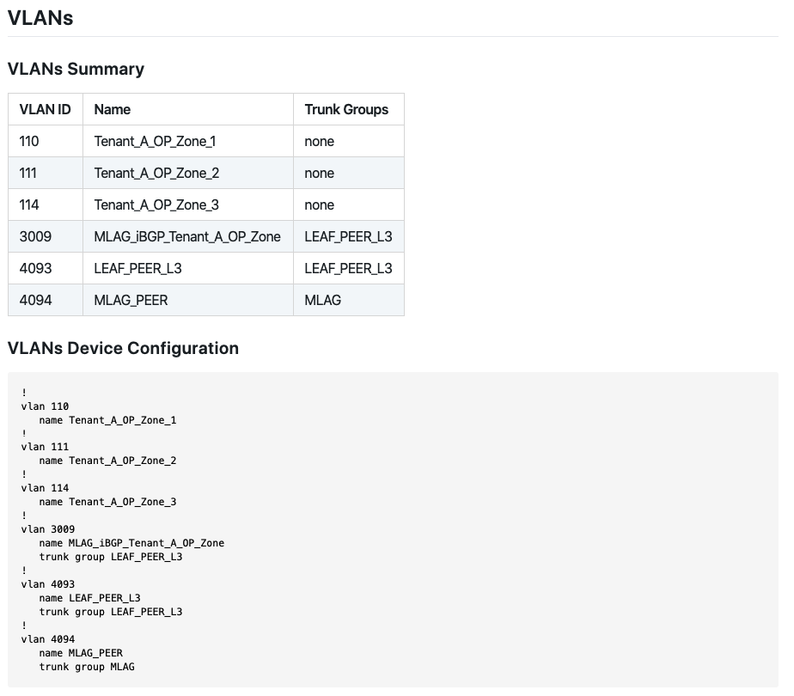This screenshot has height=696, width=794.
Task: Select the trunk group LEAF_PEER_L3 line under vlan 4093
Action: click(112, 612)
